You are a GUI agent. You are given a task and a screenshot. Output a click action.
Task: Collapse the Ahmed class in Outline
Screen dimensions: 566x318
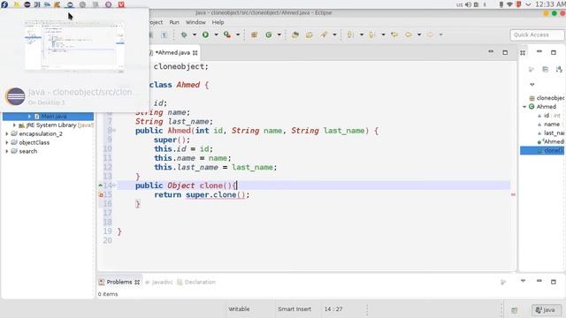tap(524, 107)
